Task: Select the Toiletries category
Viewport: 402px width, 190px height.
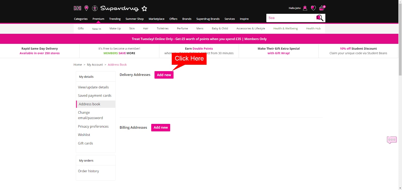Action: coord(163,29)
